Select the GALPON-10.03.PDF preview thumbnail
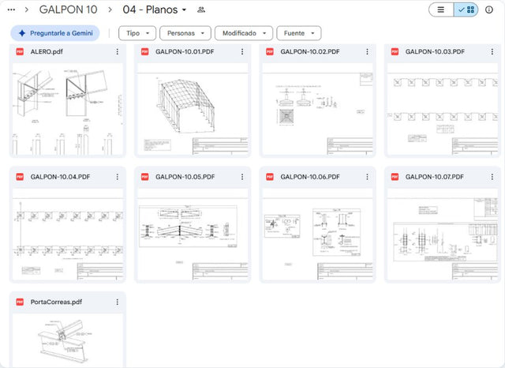 [x=443, y=109]
